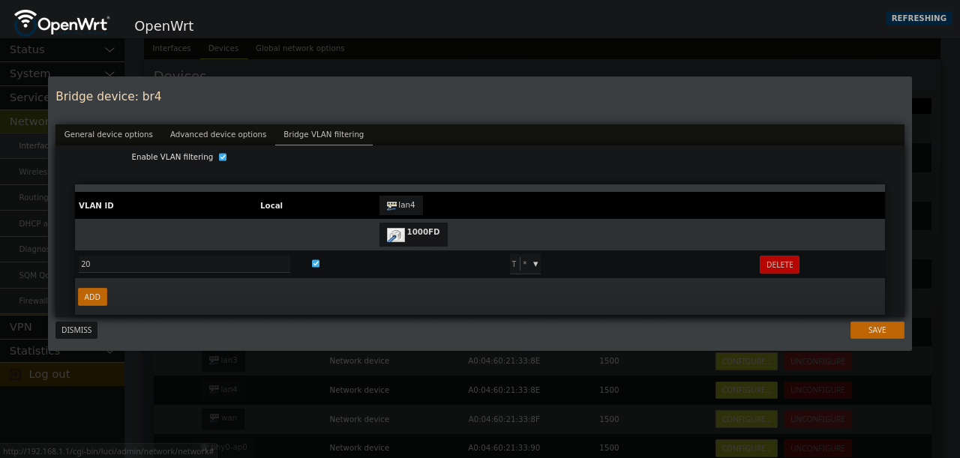Click the lan3 device port icon

[214, 361]
